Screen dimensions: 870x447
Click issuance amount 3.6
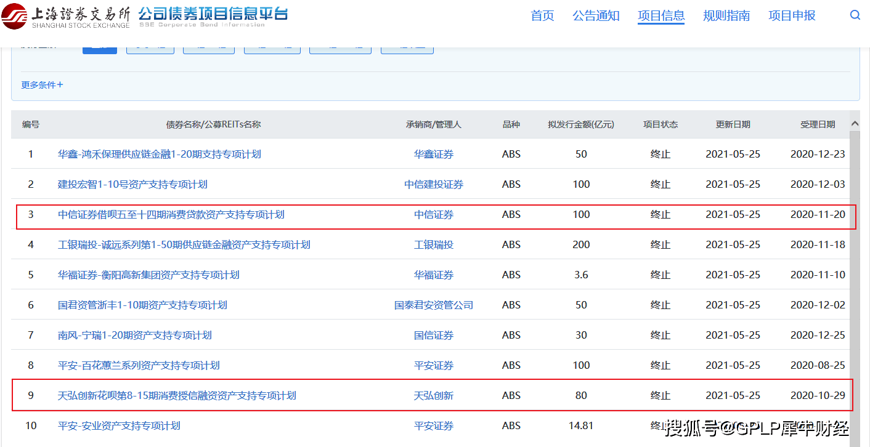click(x=581, y=275)
